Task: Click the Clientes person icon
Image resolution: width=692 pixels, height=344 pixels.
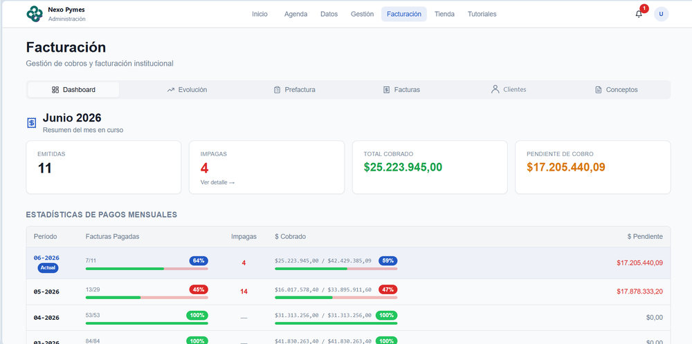Action: (x=495, y=89)
